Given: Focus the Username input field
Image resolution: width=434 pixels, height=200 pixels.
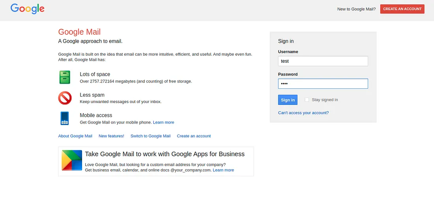Looking at the screenshot, I should [323, 61].
